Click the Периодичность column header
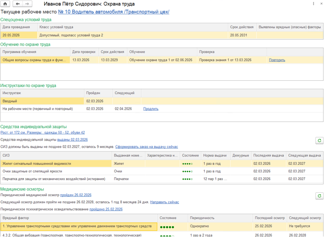Viewport: 324px width, 237px height. tap(220, 218)
